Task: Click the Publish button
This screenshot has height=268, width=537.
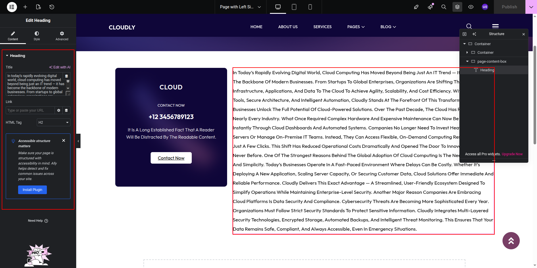Action: pos(509,7)
